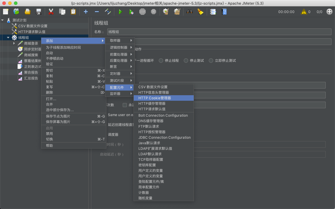
Task: Select 为子线程添加响应时间 context item
Action: pos(74,47)
